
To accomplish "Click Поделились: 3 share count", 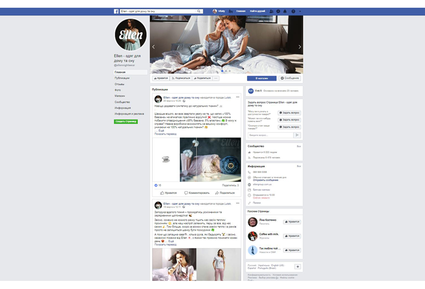I will pyautogui.click(x=230, y=185).
